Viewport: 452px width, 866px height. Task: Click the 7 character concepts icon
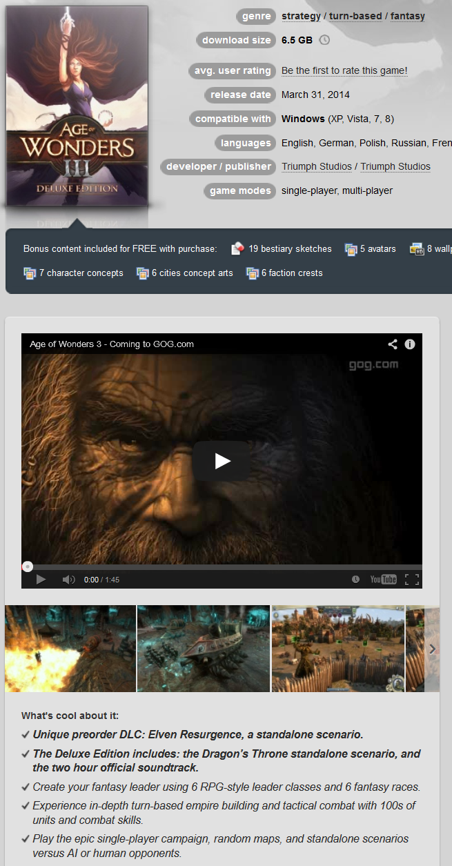click(x=30, y=273)
